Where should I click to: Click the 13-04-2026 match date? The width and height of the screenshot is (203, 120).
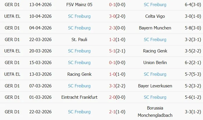pyautogui.click(x=41, y=5)
